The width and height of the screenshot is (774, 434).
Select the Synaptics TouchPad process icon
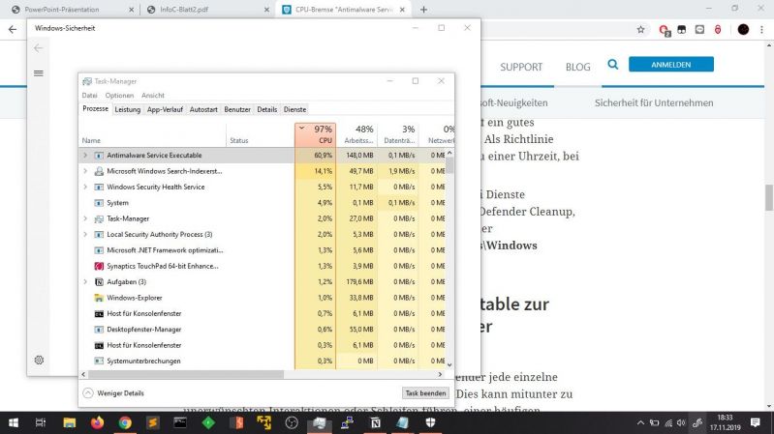99,266
